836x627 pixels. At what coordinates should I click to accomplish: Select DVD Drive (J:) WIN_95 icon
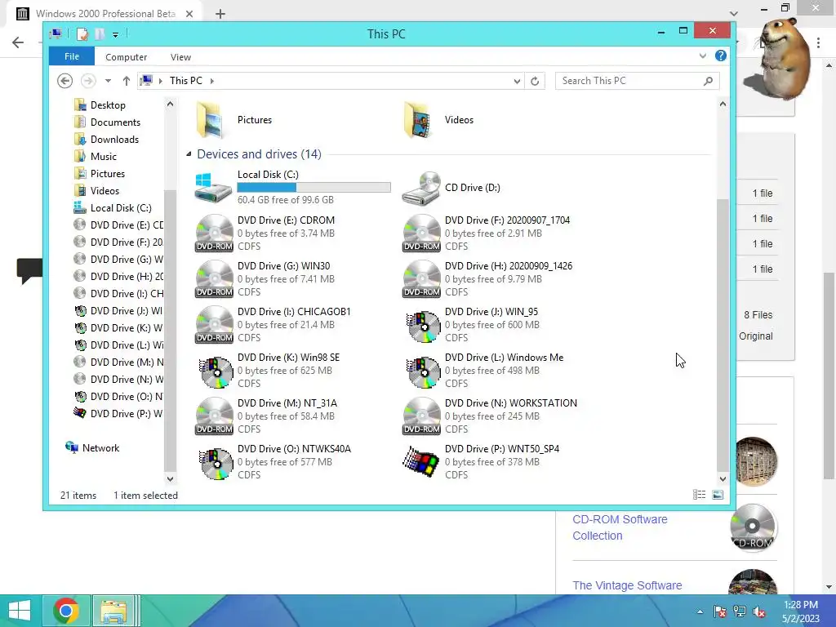coord(423,326)
